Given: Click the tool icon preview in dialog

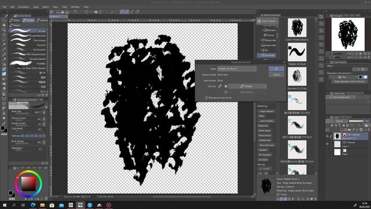Looking at the screenshot, I should pos(220,87).
